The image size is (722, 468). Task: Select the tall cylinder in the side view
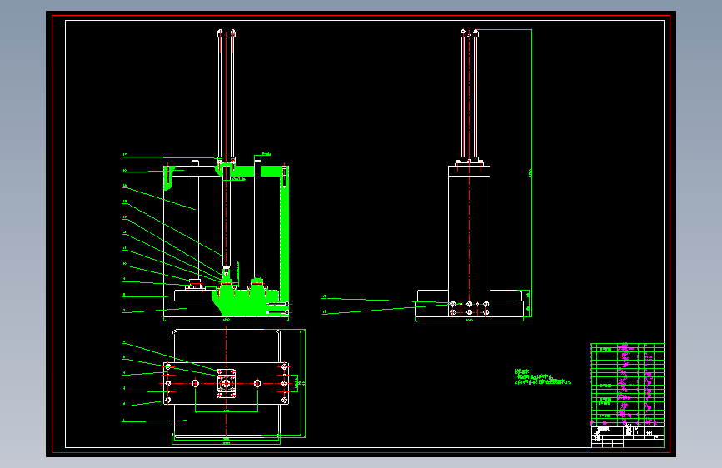[469, 94]
